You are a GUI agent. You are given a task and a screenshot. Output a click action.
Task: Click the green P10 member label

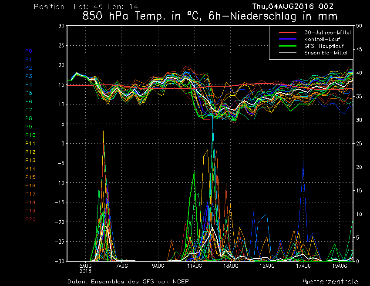click(30, 135)
